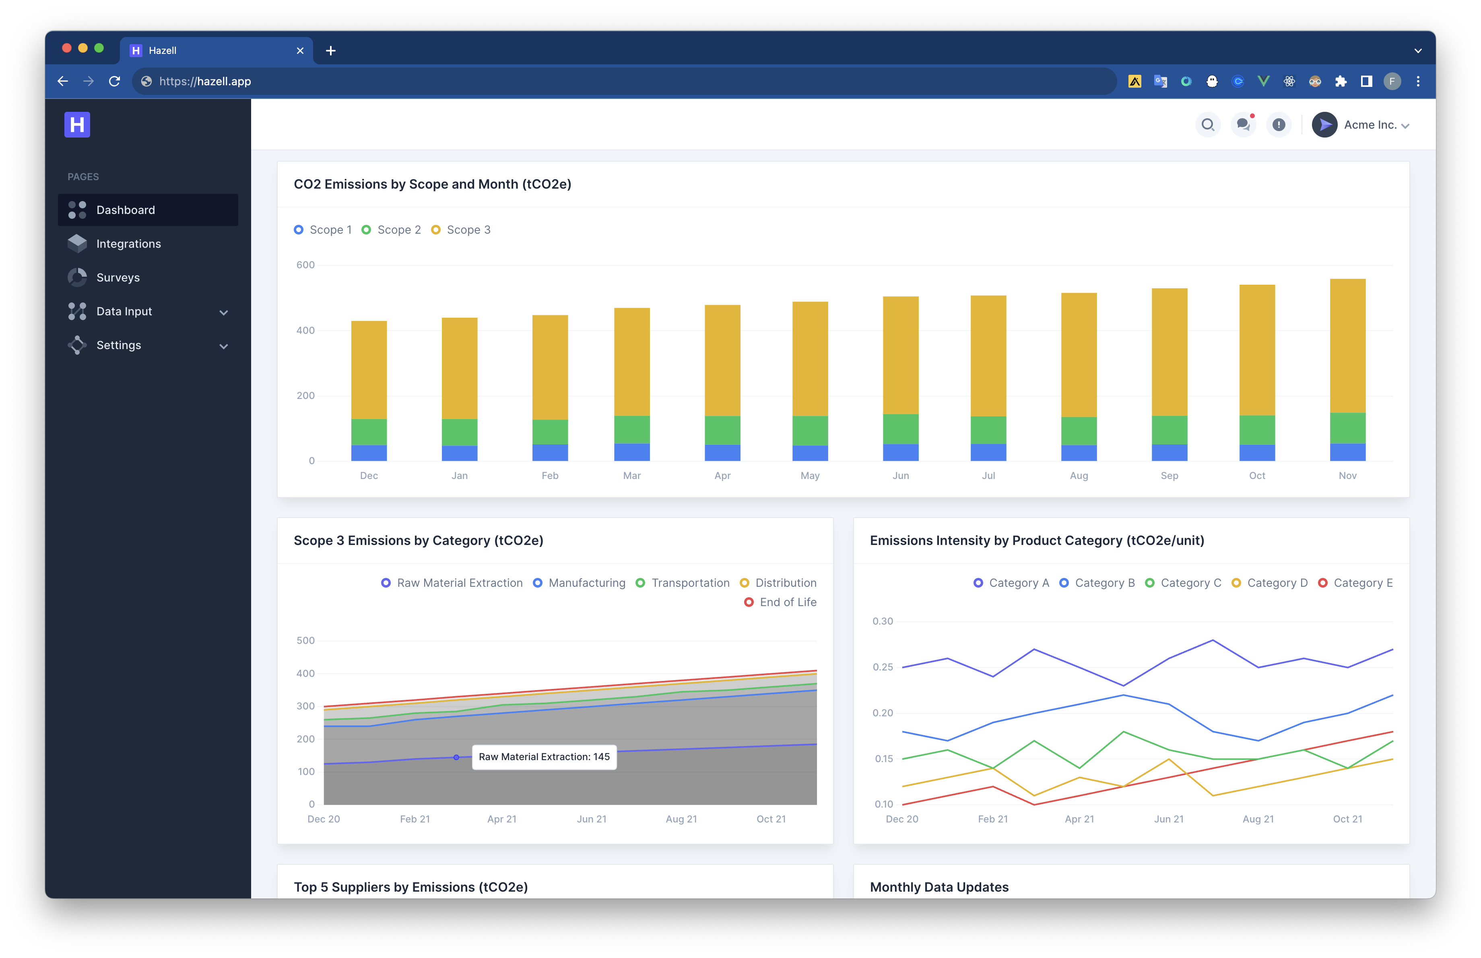Expand the Settings sidebar submenu
This screenshot has height=958, width=1481.
[x=223, y=345]
